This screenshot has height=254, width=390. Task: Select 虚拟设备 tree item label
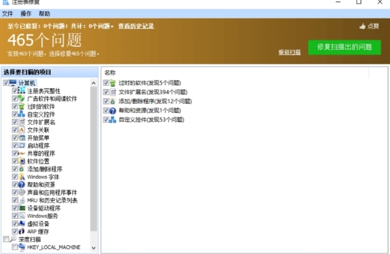pyautogui.click(x=38, y=223)
